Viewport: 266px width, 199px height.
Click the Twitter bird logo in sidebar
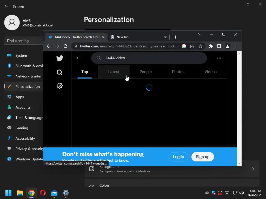(x=60, y=58)
